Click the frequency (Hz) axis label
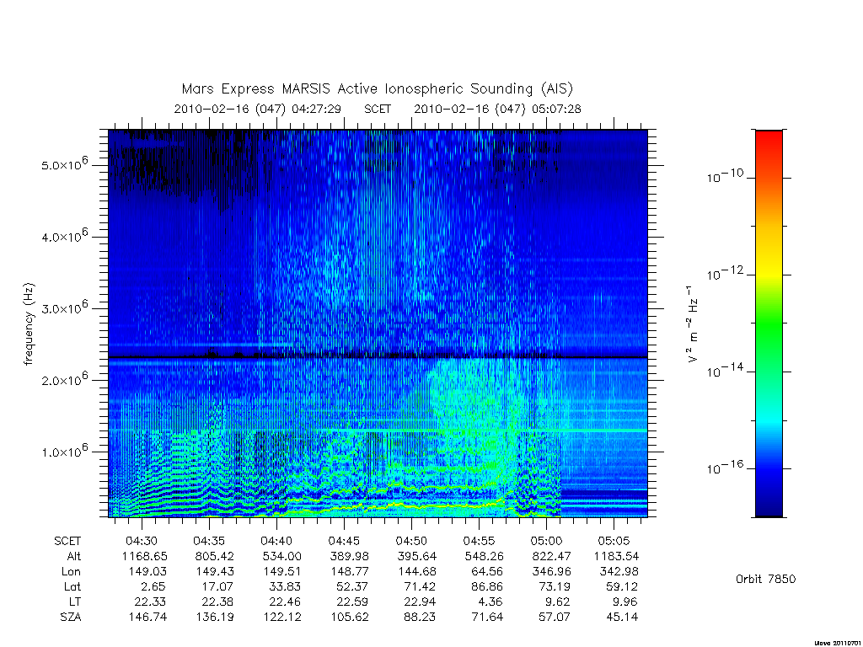The width and height of the screenshot is (863, 647). [x=29, y=324]
